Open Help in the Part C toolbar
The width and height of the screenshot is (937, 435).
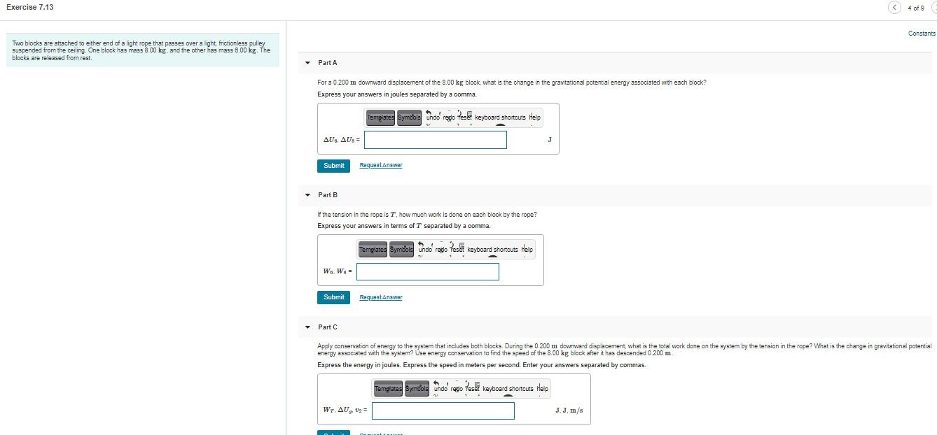(x=541, y=388)
